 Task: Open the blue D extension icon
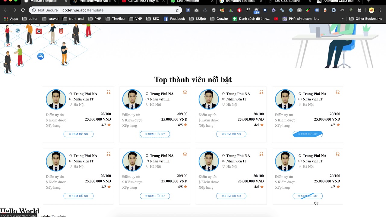point(188,10)
